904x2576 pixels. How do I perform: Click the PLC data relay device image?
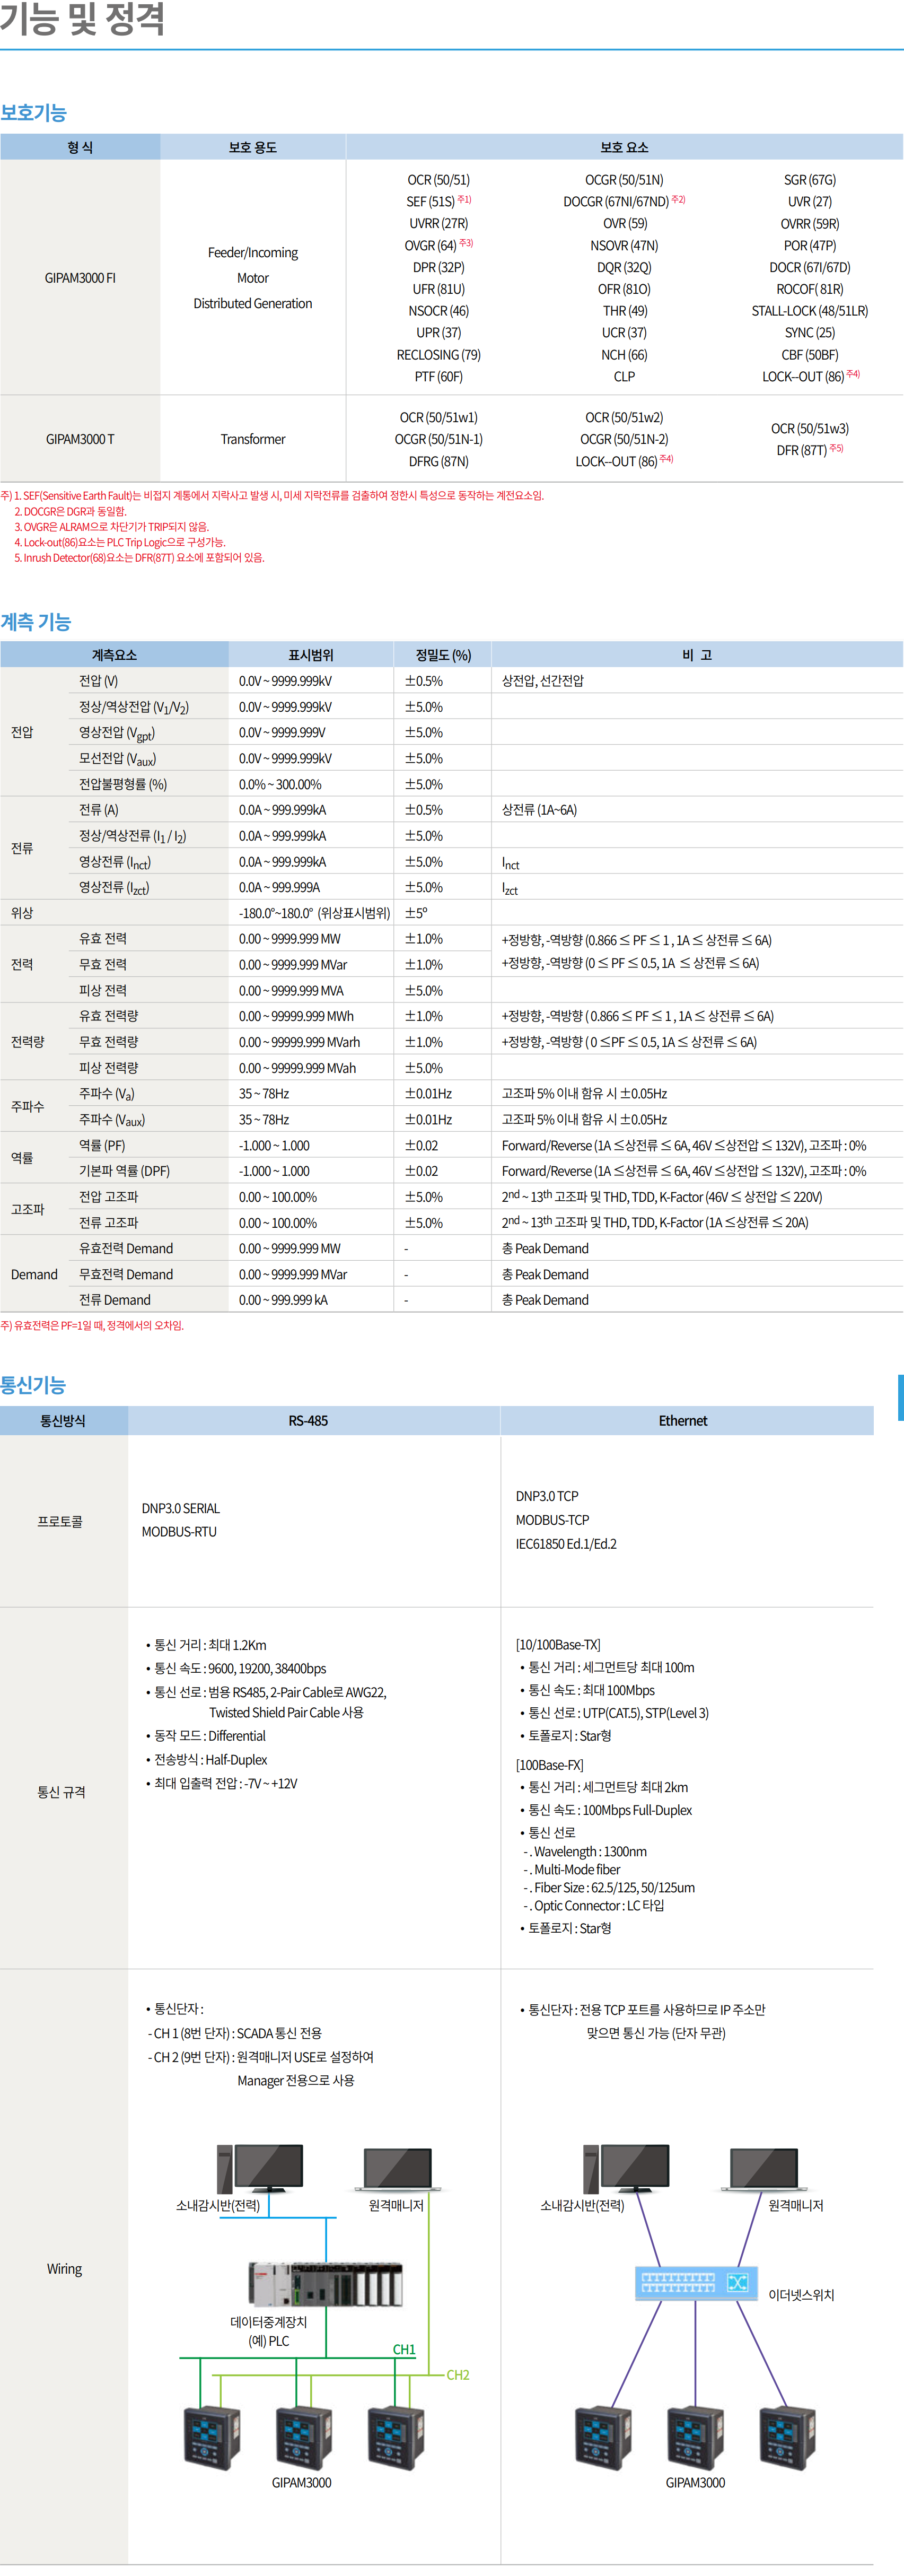click(x=325, y=2284)
